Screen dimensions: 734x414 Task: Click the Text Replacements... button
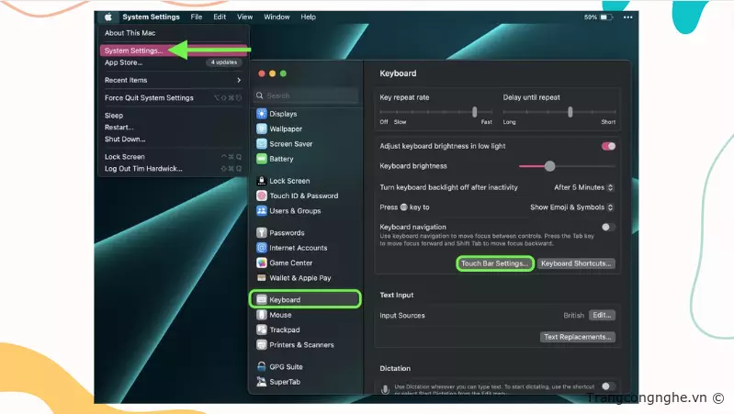point(578,337)
